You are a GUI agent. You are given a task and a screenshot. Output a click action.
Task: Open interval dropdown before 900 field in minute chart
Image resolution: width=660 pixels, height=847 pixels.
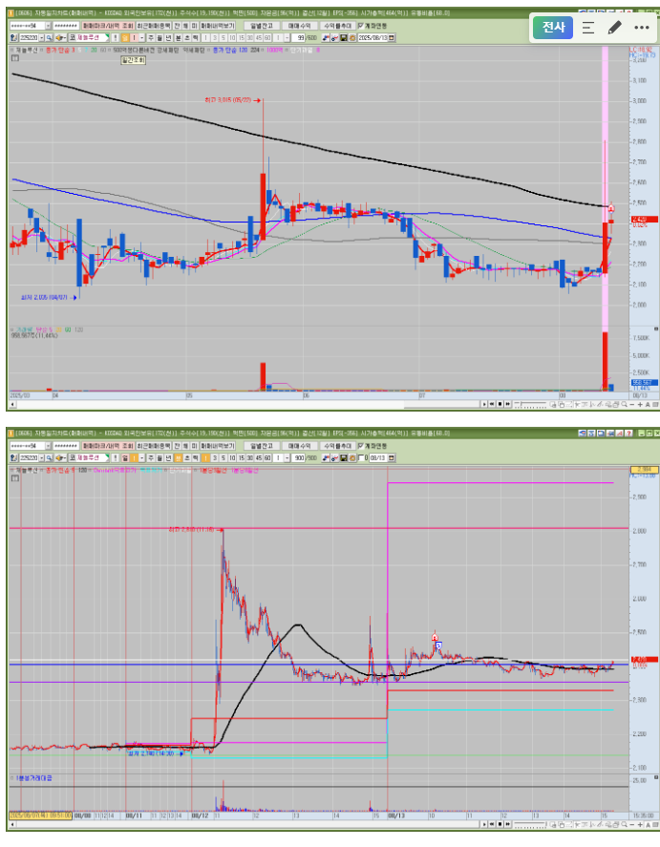(287, 457)
